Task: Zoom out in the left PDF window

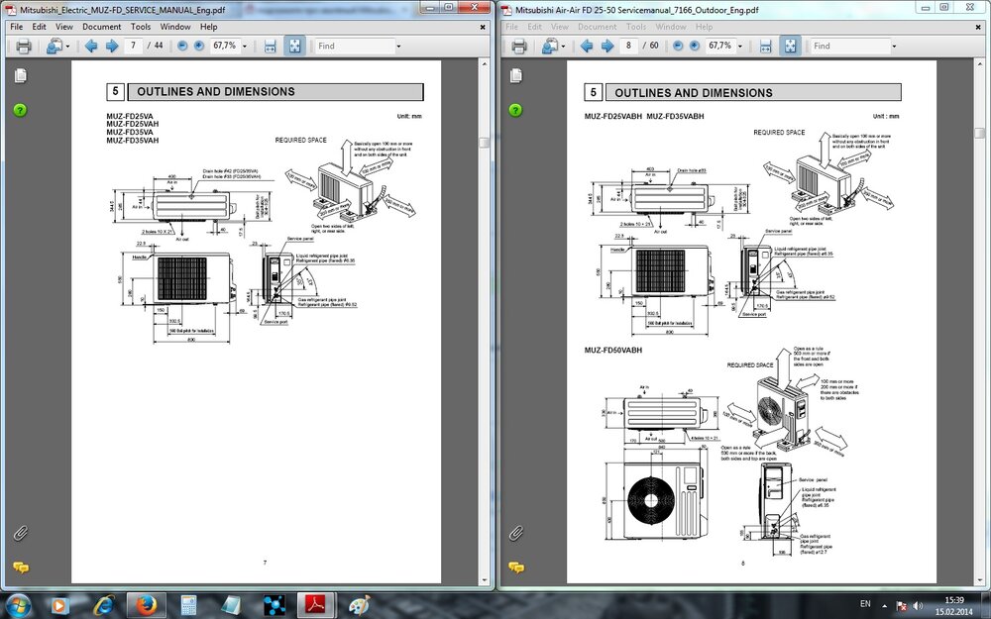Action: [183, 46]
